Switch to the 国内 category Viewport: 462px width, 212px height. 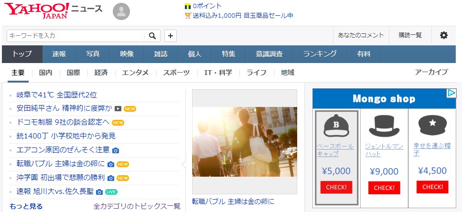[x=46, y=73]
